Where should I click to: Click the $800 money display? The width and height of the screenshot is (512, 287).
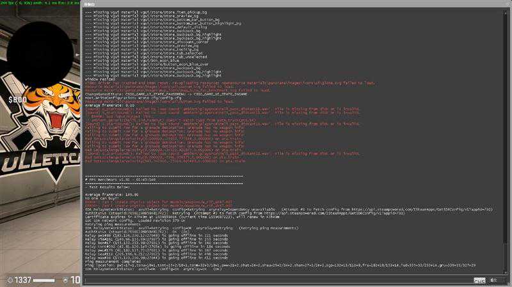point(17,100)
